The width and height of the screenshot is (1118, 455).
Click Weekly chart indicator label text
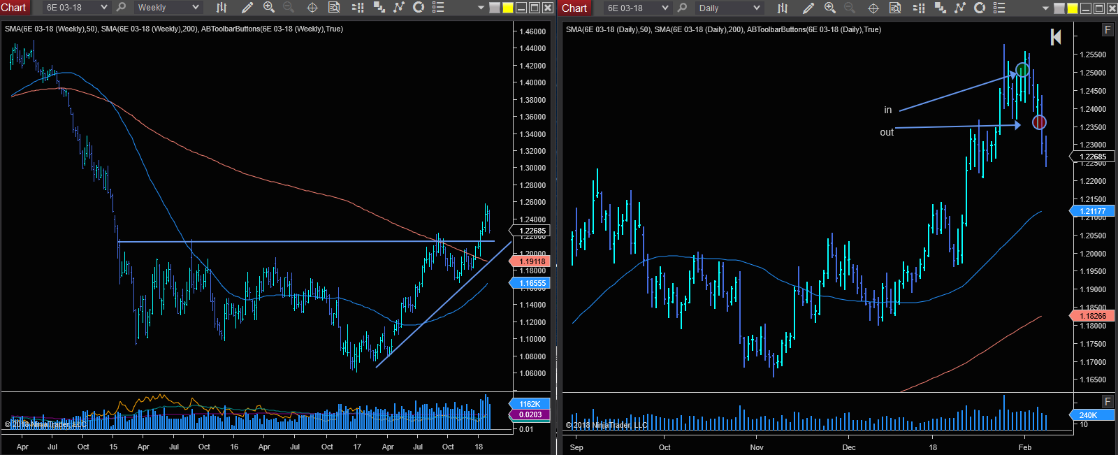[x=174, y=29]
